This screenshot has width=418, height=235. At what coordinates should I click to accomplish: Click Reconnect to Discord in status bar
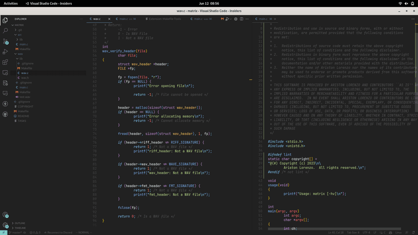click(59, 232)
